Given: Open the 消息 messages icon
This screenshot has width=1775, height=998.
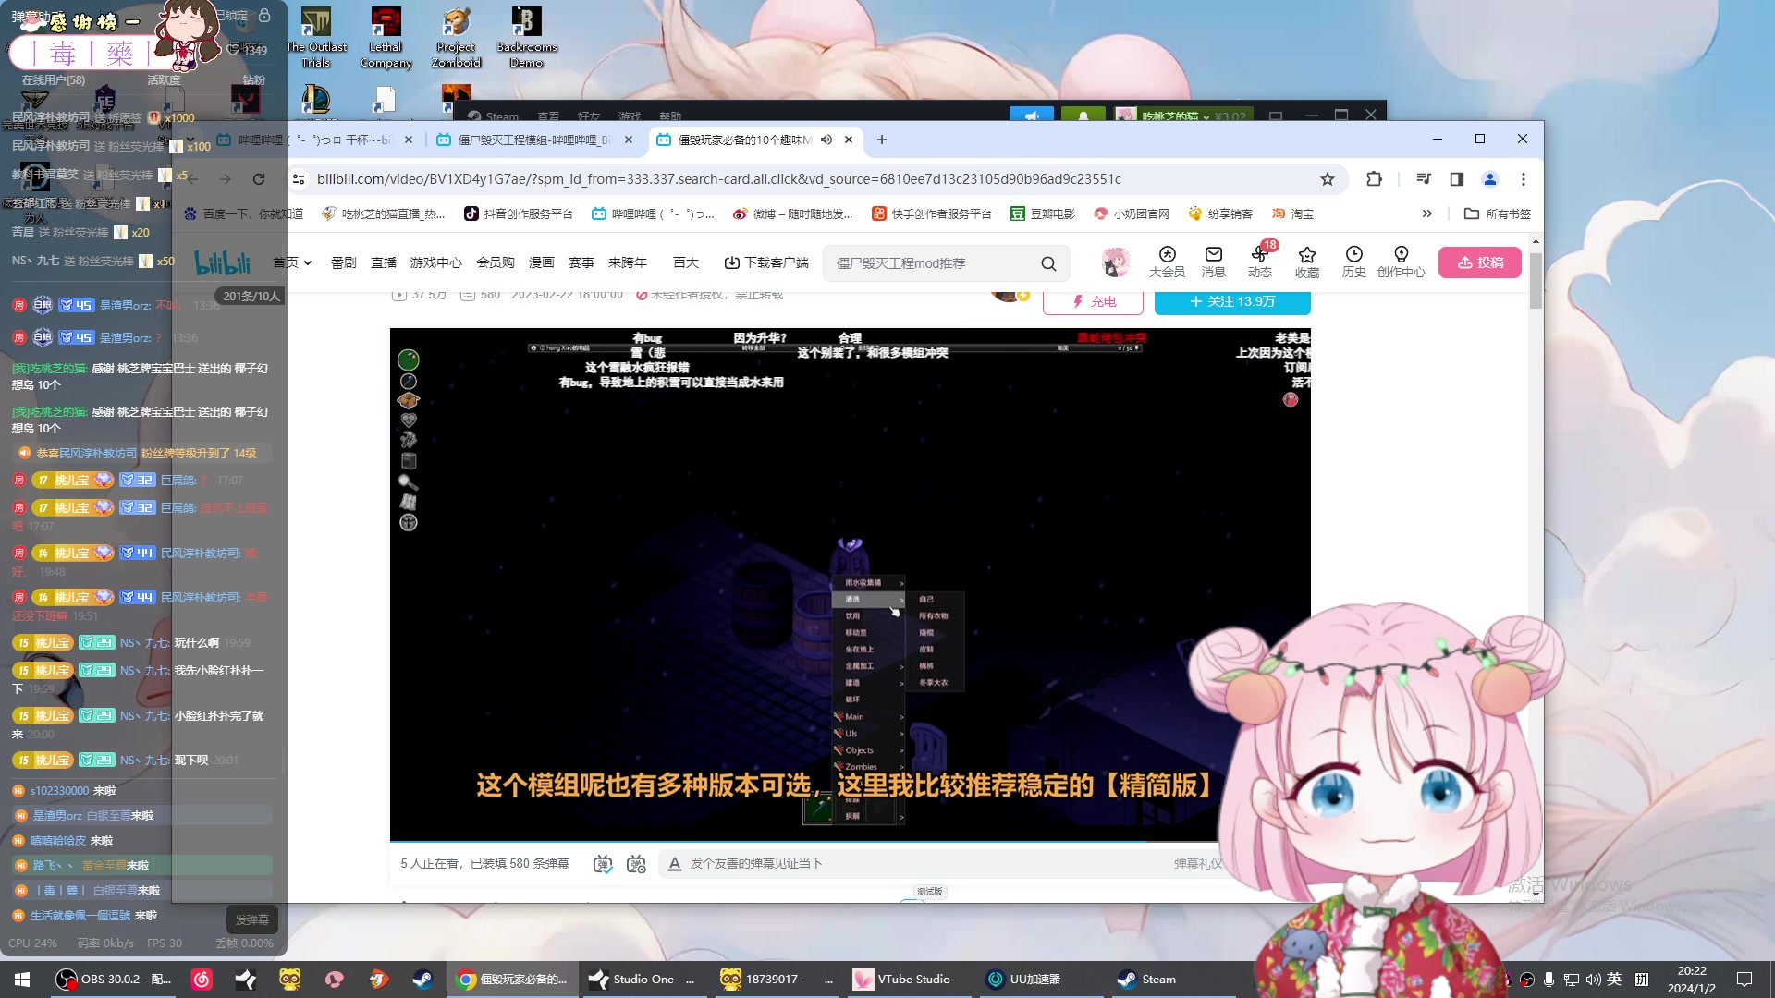Looking at the screenshot, I should [1213, 262].
